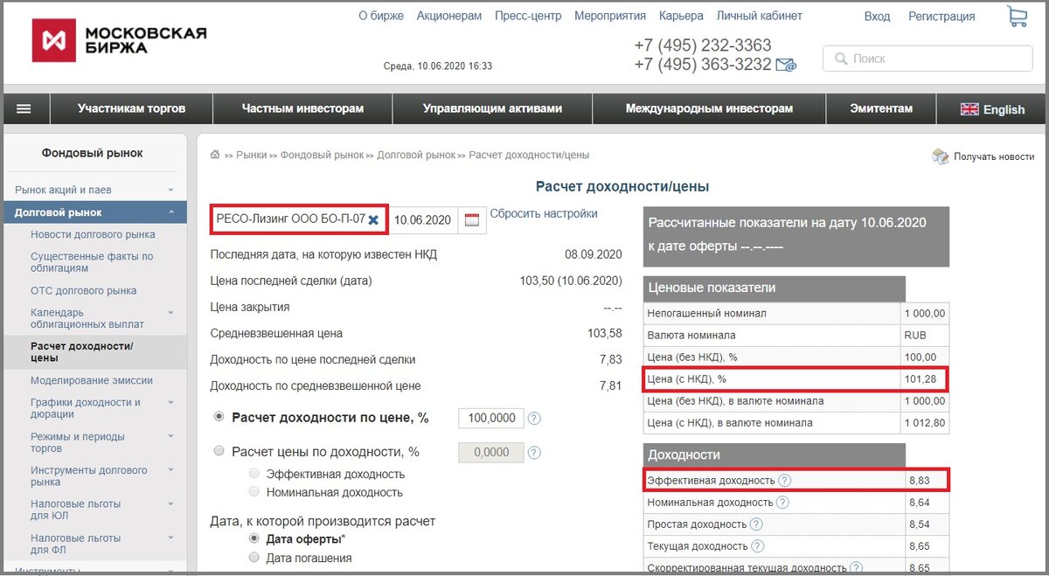
Task: Open the О бирже link
Action: click(381, 16)
